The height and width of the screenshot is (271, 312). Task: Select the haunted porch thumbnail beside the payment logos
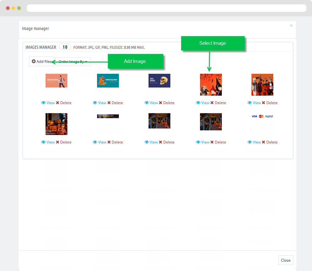[211, 122]
